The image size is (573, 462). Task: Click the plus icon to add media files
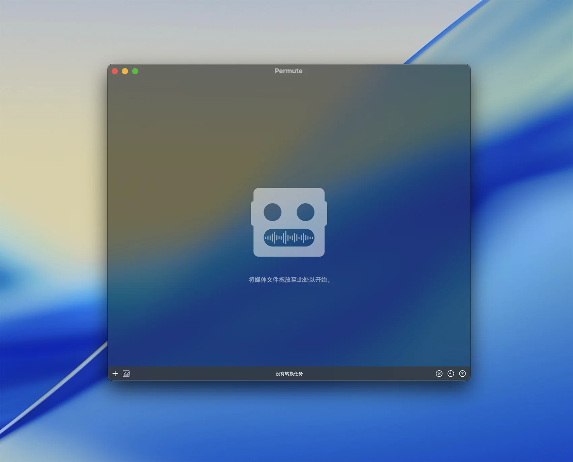click(115, 373)
